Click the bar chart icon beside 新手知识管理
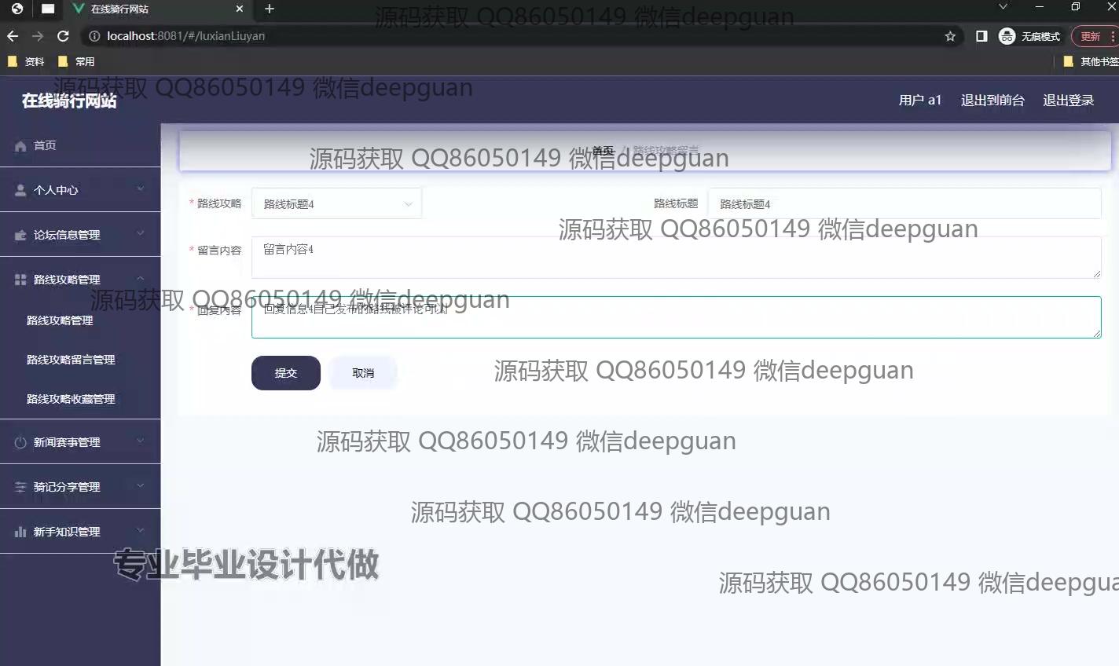Screen dimensions: 1119x666 pos(20,532)
